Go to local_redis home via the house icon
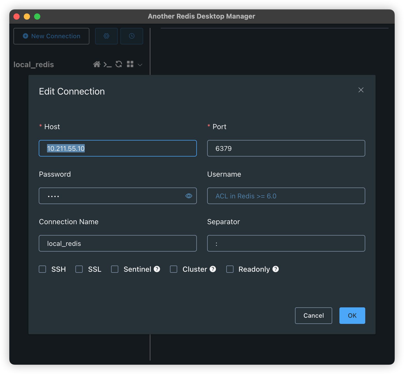The height and width of the screenshot is (374, 404). (x=97, y=64)
